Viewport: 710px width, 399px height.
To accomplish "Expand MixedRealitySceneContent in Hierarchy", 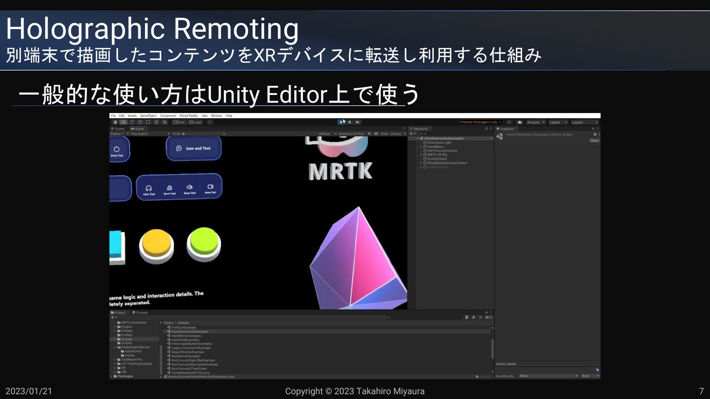I will tap(421, 163).
